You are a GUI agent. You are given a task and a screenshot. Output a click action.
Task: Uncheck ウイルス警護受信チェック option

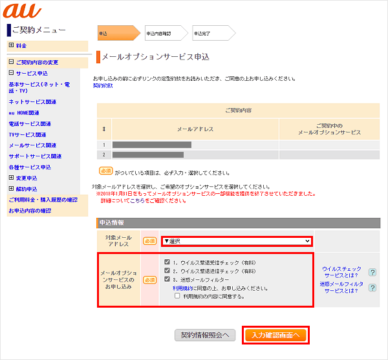tap(167, 262)
